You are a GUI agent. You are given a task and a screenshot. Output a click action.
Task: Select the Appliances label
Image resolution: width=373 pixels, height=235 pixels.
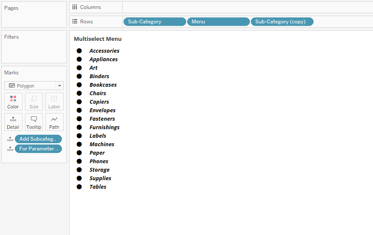(104, 59)
